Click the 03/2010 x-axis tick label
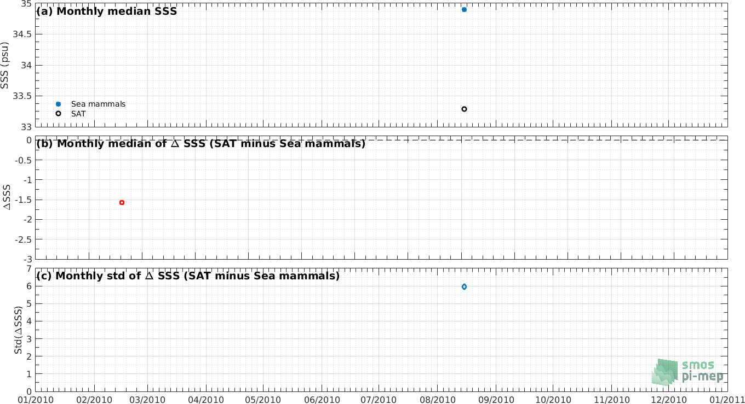Screen dimensions: 745x404 pyautogui.click(x=147, y=399)
